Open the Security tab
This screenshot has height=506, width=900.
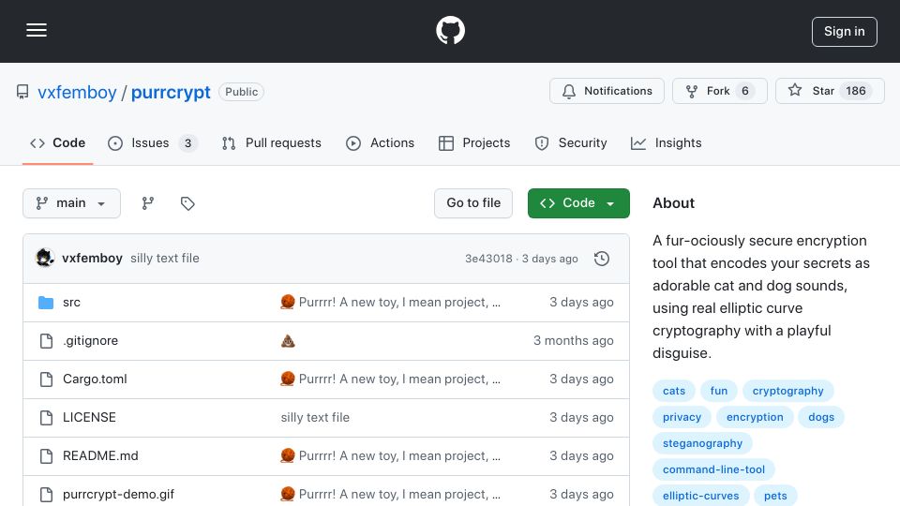point(571,142)
